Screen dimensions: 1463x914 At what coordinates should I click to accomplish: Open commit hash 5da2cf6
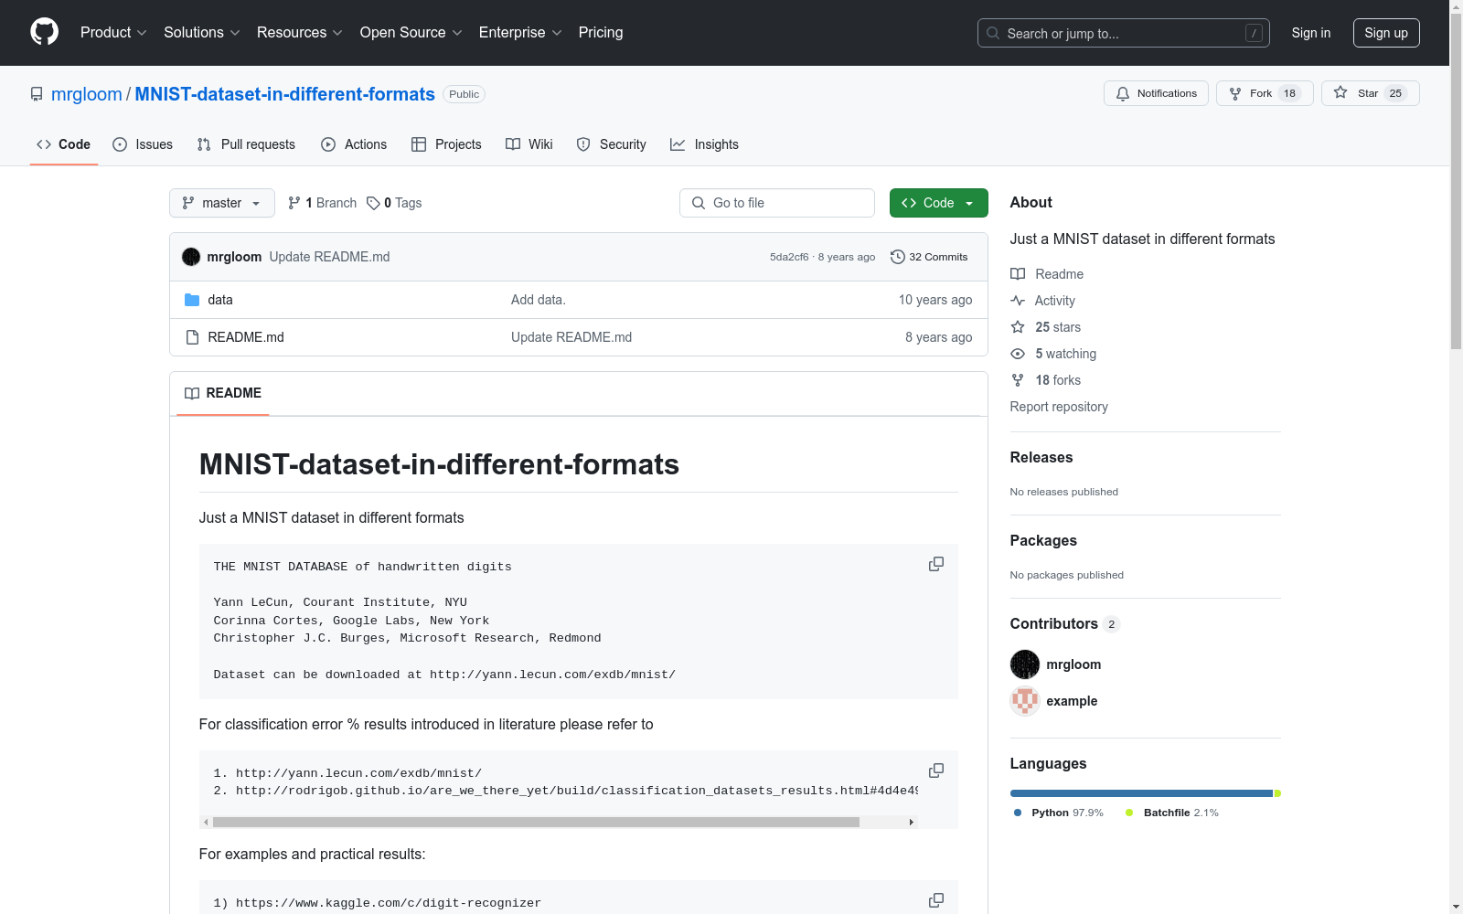click(789, 257)
